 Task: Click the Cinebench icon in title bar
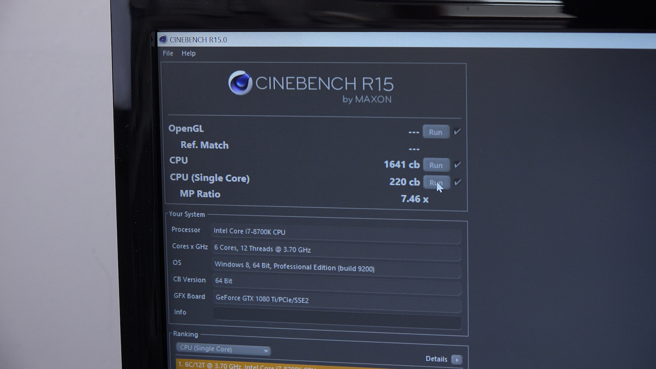[163, 40]
